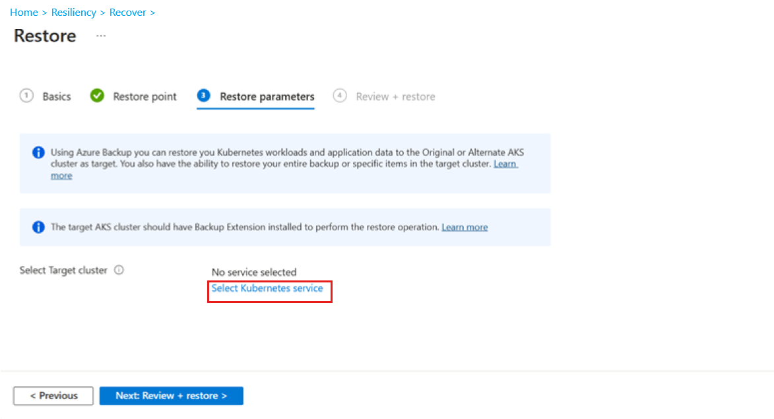Viewport: 774px width, 419px height.
Task: Click Learn more in the first info banner
Action: (x=505, y=164)
